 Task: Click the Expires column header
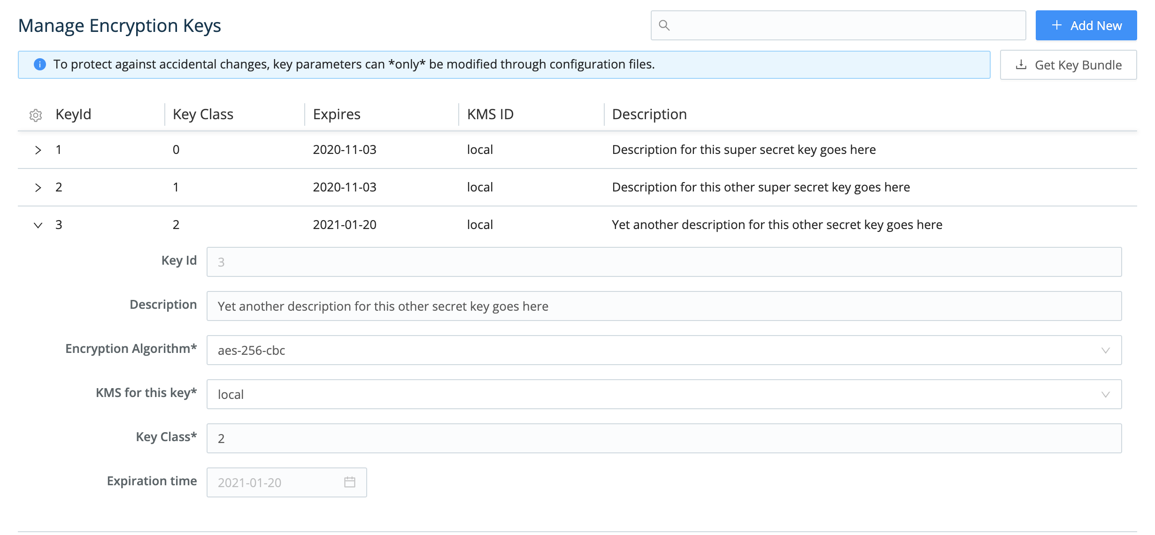click(336, 114)
